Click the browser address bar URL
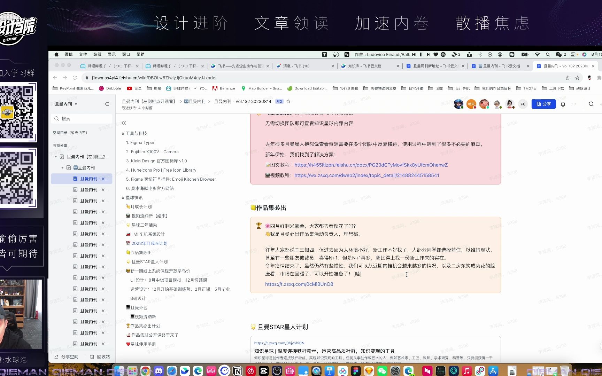 [x=153, y=78]
